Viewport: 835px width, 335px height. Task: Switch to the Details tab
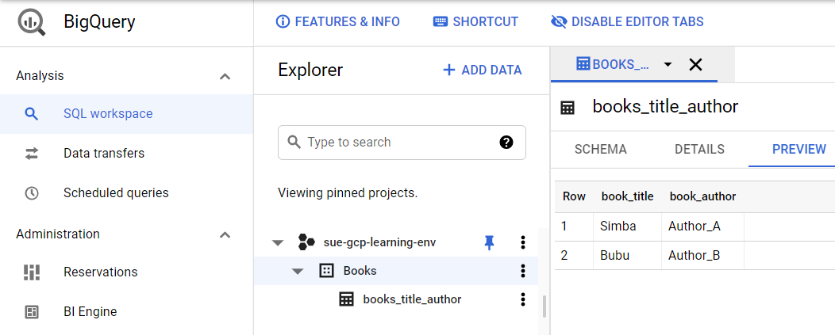(x=699, y=150)
